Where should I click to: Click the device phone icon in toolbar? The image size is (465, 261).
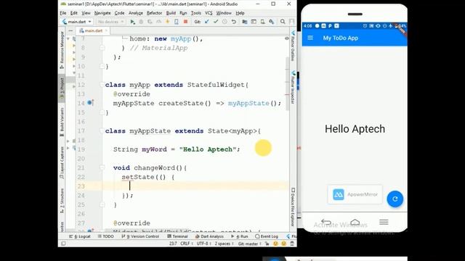[177, 22]
